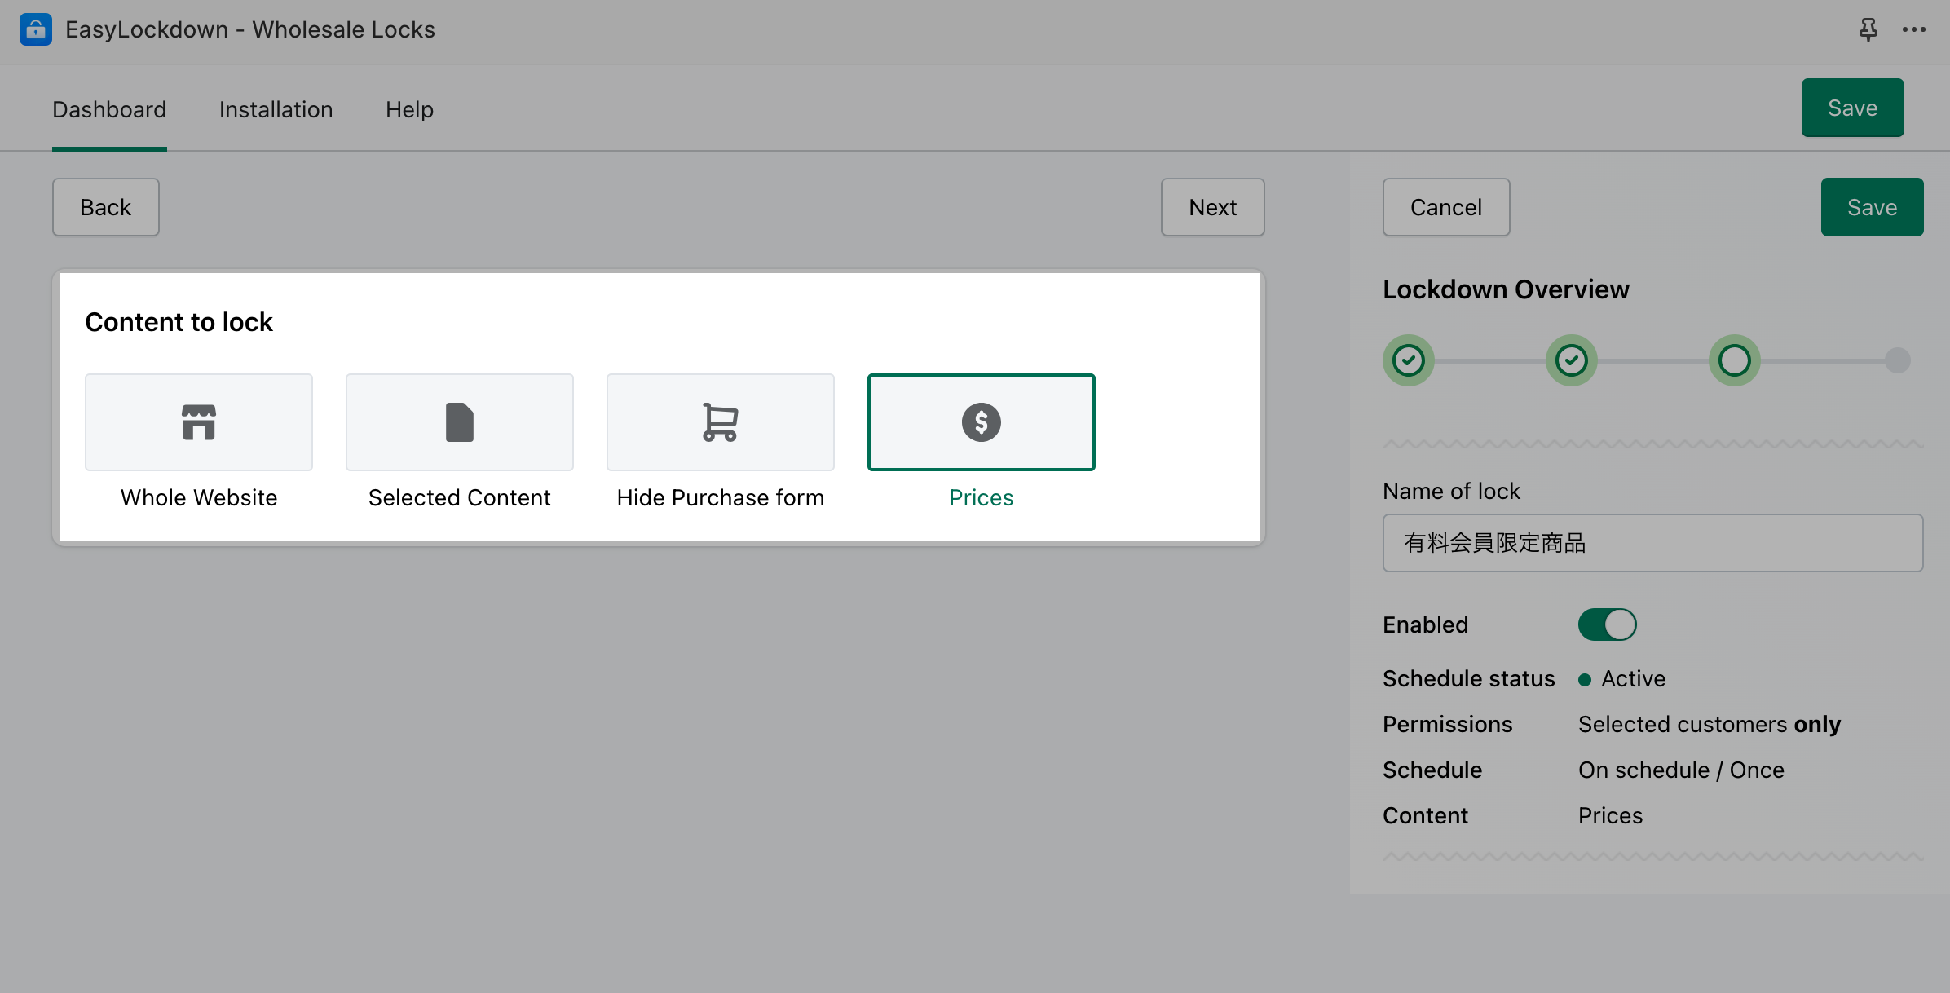1950x993 pixels.
Task: Click the current third step circle
Action: pyautogui.click(x=1734, y=360)
